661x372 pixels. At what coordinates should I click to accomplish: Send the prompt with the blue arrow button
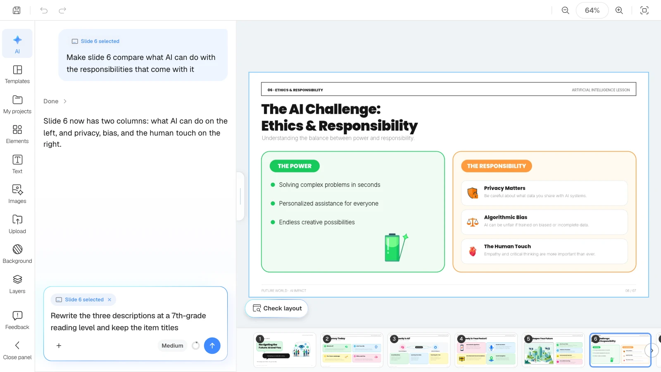point(212,346)
